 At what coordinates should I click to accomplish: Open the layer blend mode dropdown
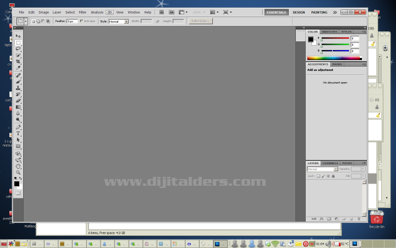[x=322, y=169]
